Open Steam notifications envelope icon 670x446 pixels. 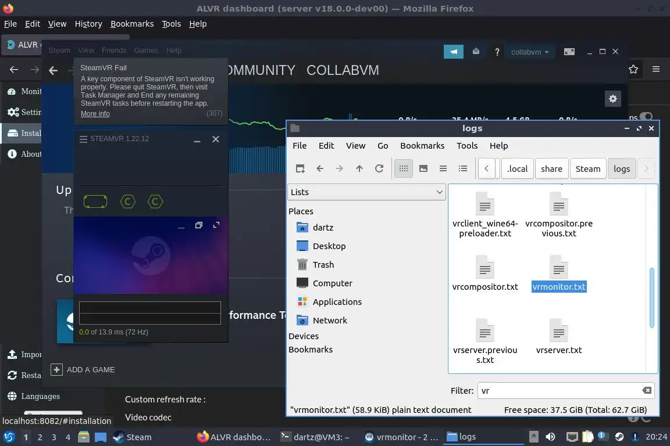476,52
